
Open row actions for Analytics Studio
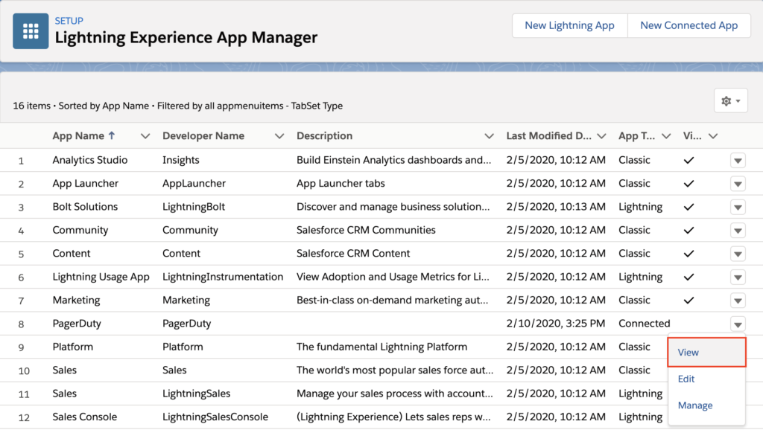[738, 160]
